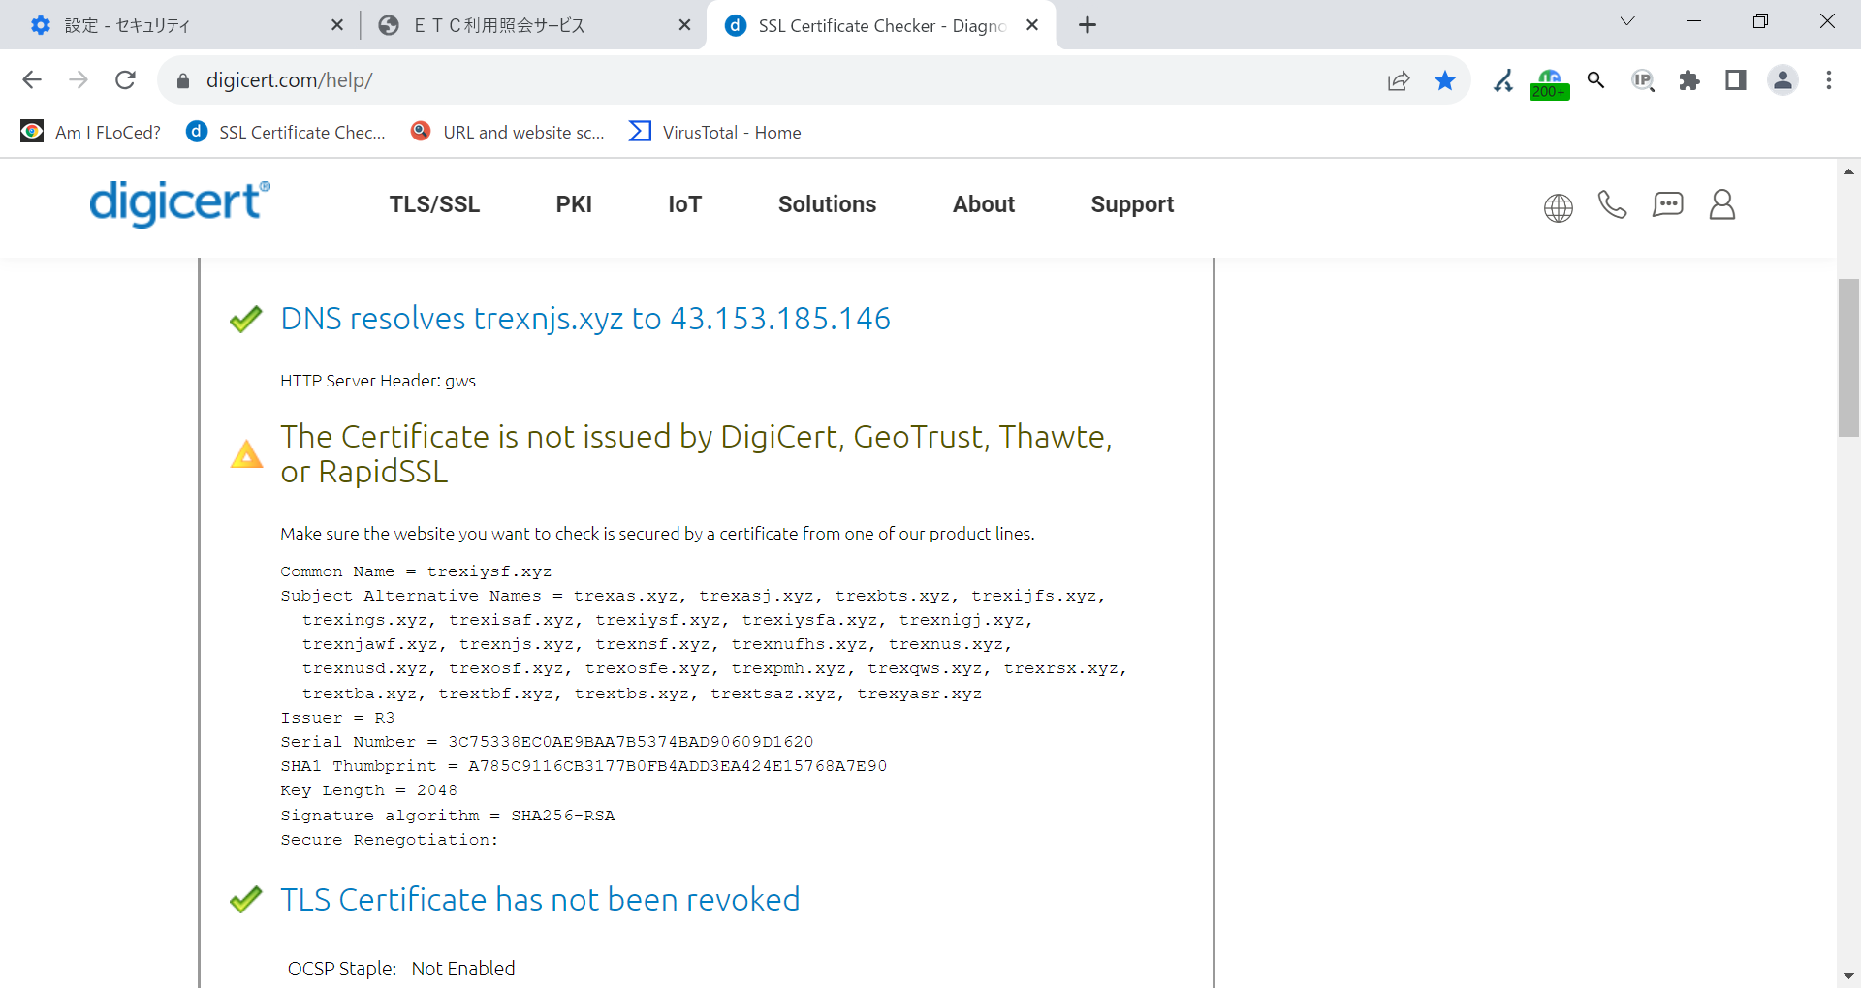This screenshot has height=988, width=1861.
Task: Click the Serial Number line
Action: [x=547, y=742]
